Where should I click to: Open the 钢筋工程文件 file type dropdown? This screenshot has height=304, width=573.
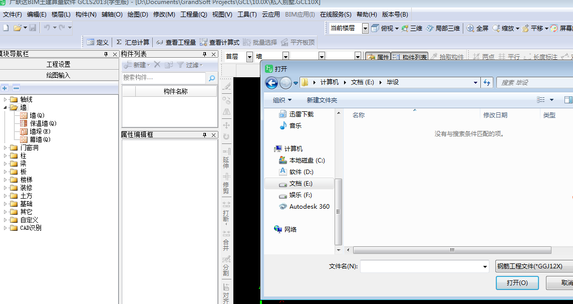(x=534, y=266)
